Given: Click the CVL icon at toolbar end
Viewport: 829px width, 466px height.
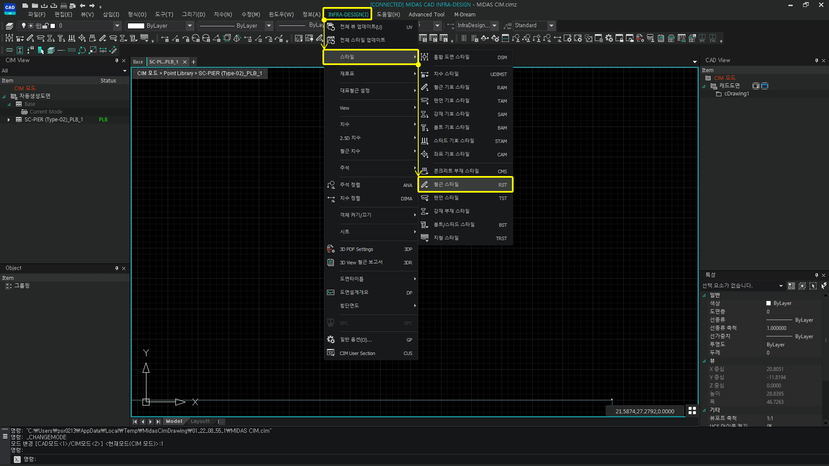Looking at the screenshot, I should pyautogui.click(x=713, y=38).
